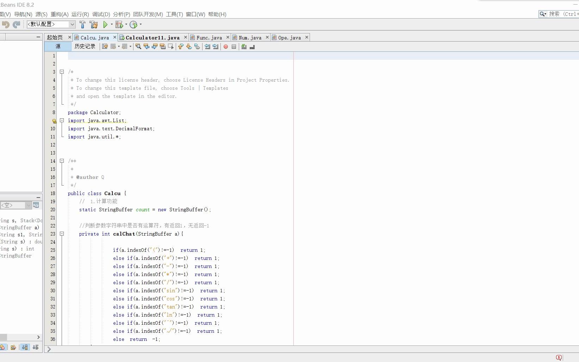
Task: Shift line right icon
Action: click(216, 46)
